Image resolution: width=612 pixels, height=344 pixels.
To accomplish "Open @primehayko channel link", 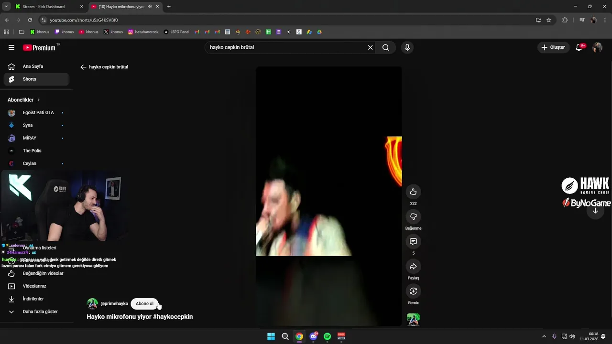I will click(x=114, y=304).
